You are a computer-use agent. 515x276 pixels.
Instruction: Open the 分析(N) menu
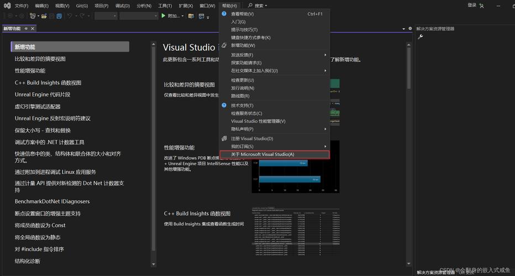pos(144,6)
